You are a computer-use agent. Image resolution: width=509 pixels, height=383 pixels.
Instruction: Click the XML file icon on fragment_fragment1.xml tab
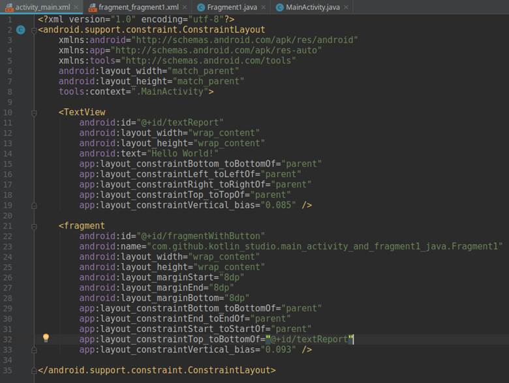[x=93, y=7]
